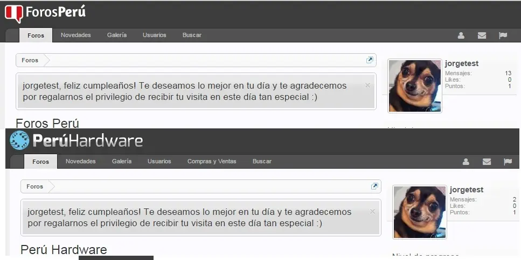Open inbox envelope icon in ForosPerú navbar
This screenshot has height=260, width=521.
point(482,35)
